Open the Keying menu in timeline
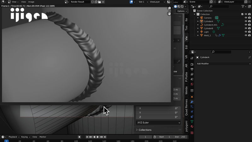The image size is (252, 142). point(26,137)
